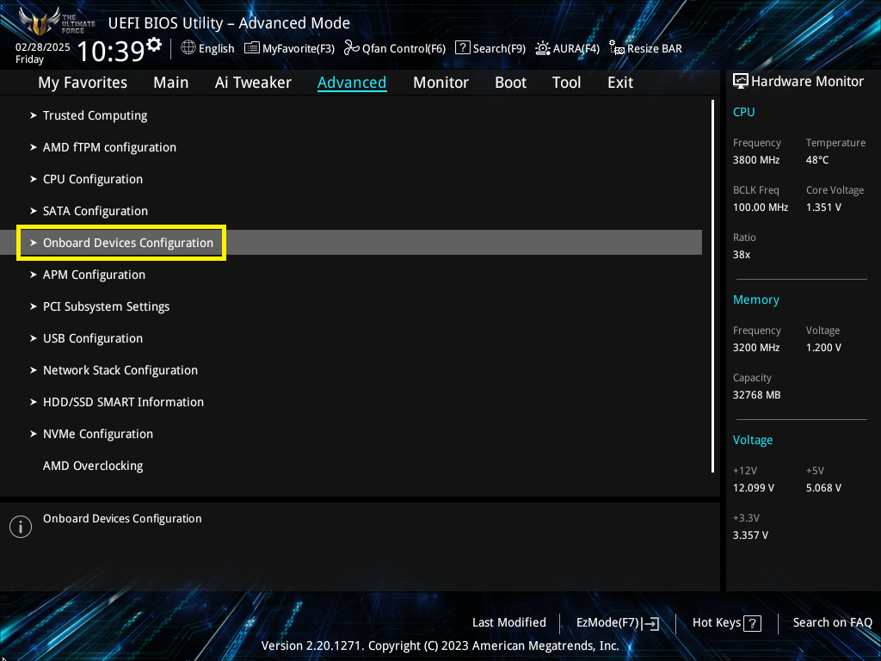Expand USB Configuration arrow
This screenshot has width=881, height=661.
point(34,338)
